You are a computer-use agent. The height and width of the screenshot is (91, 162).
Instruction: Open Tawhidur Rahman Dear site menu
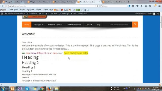(x=15, y=14)
